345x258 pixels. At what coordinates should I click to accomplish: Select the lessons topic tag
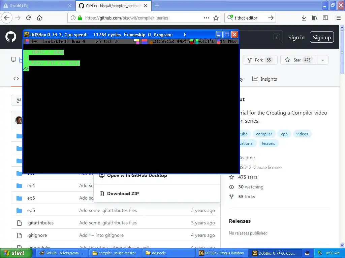pyautogui.click(x=268, y=143)
